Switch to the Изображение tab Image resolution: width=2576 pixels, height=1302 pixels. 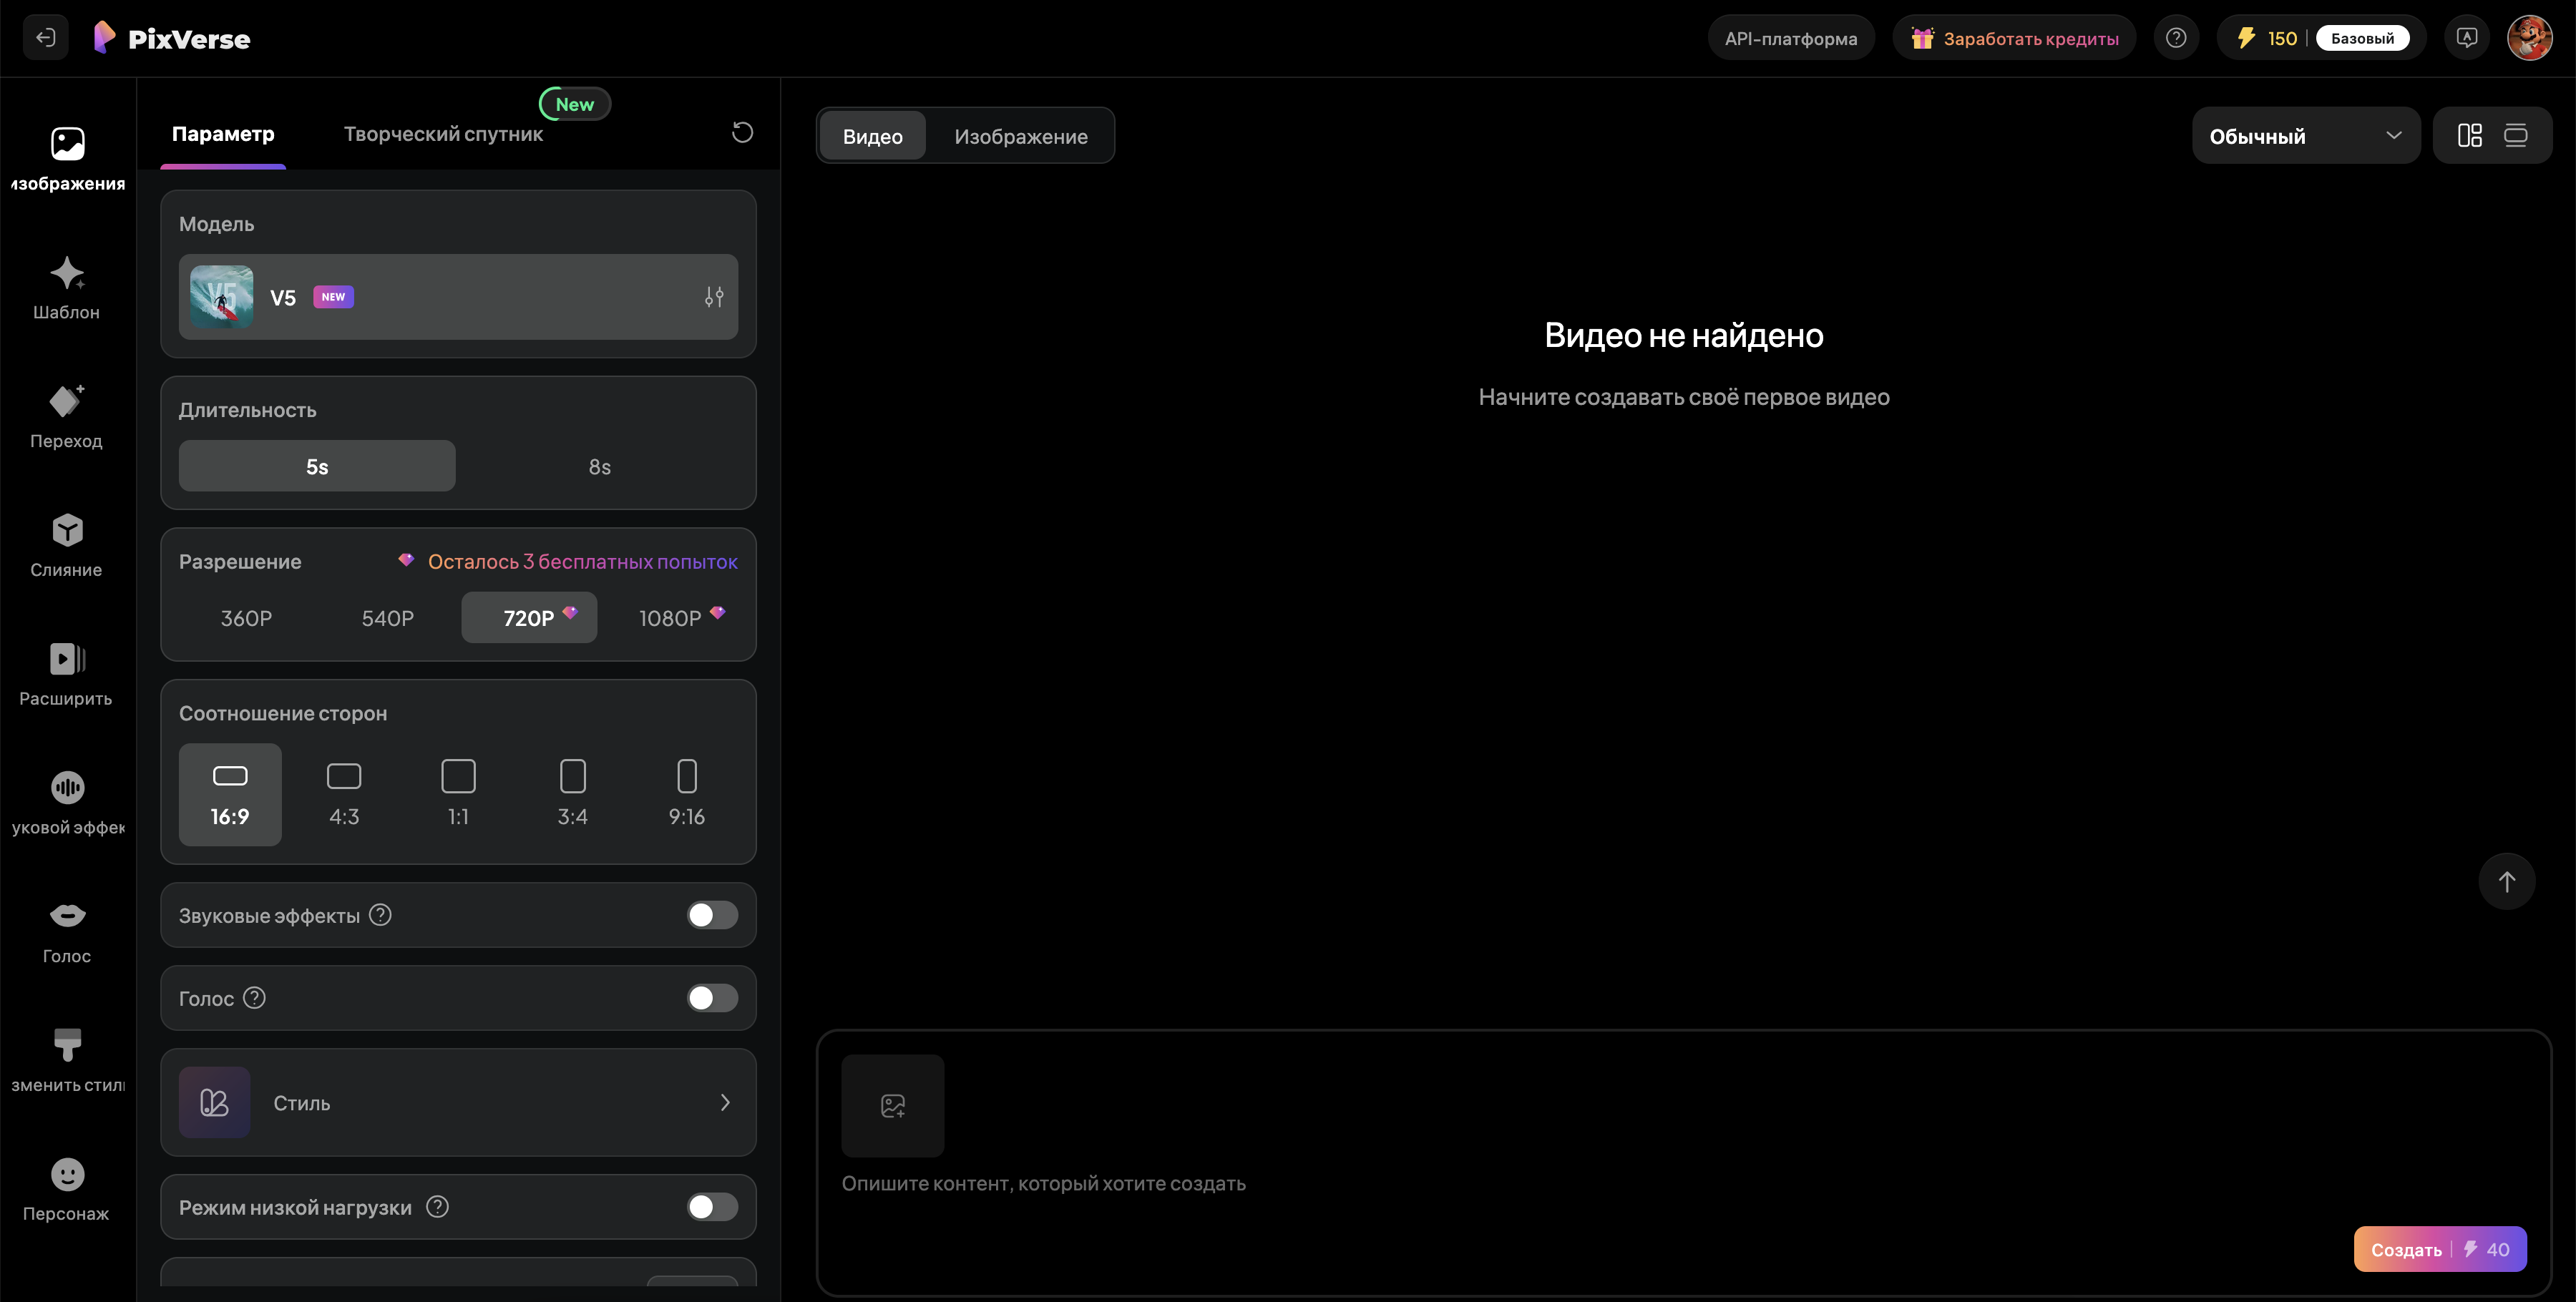click(1020, 137)
